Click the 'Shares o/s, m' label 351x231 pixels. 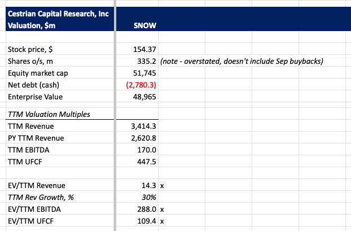tap(30, 61)
